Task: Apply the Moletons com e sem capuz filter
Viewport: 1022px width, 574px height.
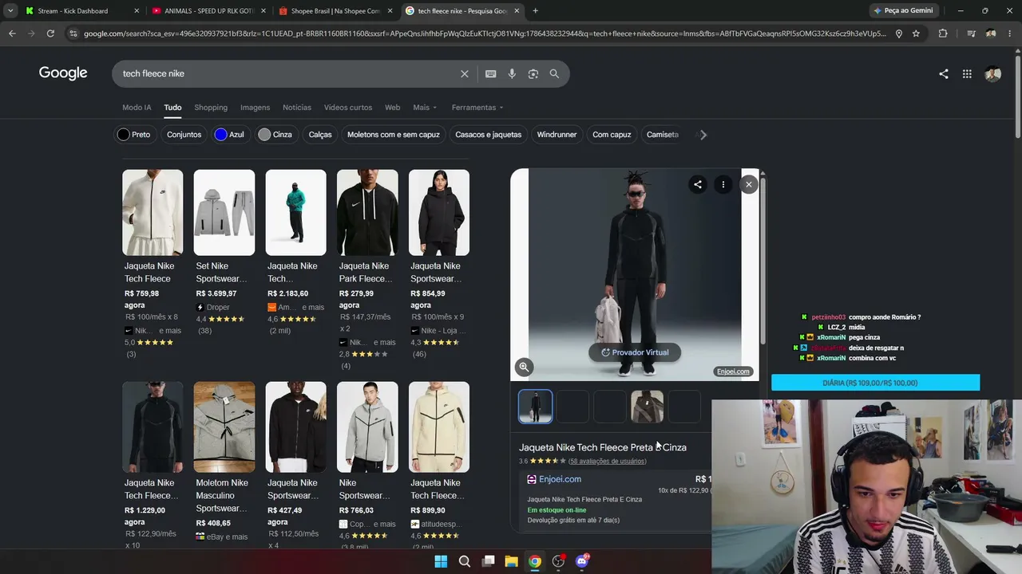Action: pos(394,135)
